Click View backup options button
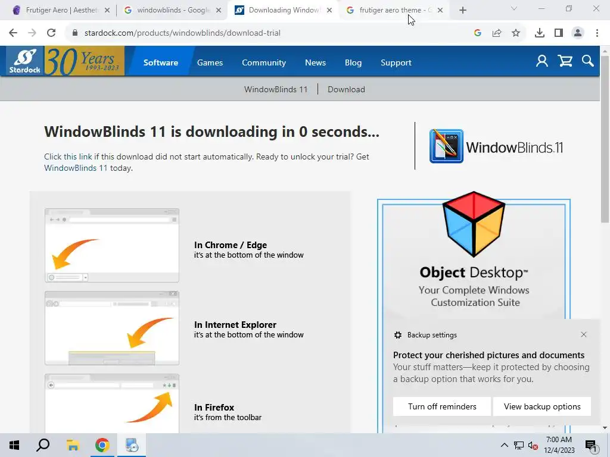The image size is (610, 457). 542,406
